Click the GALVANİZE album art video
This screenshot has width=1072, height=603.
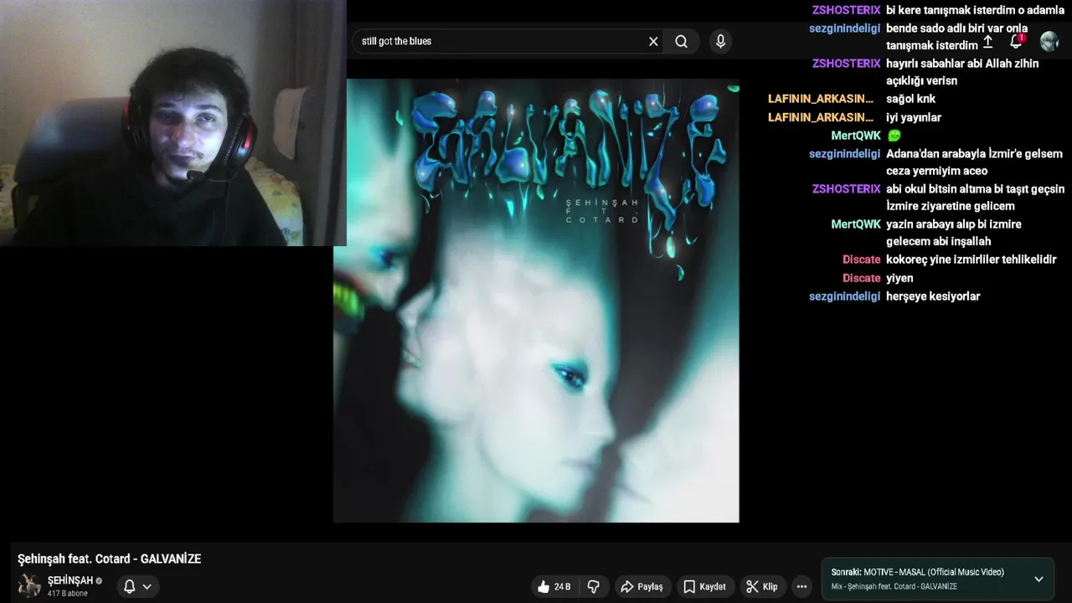click(536, 301)
